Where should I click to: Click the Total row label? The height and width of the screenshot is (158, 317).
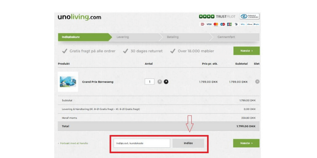pyautogui.click(x=66, y=126)
